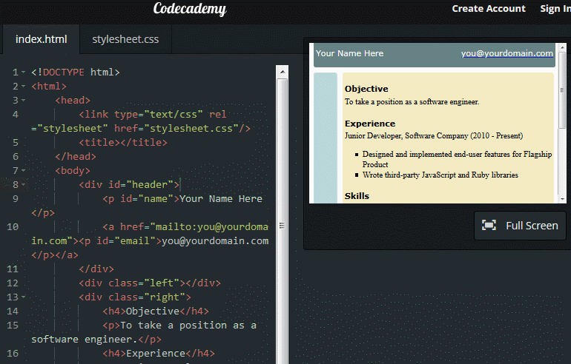Click the editor splitter handle beside the scrollbar
Viewport: 571px width, 364px height.
(x=282, y=226)
